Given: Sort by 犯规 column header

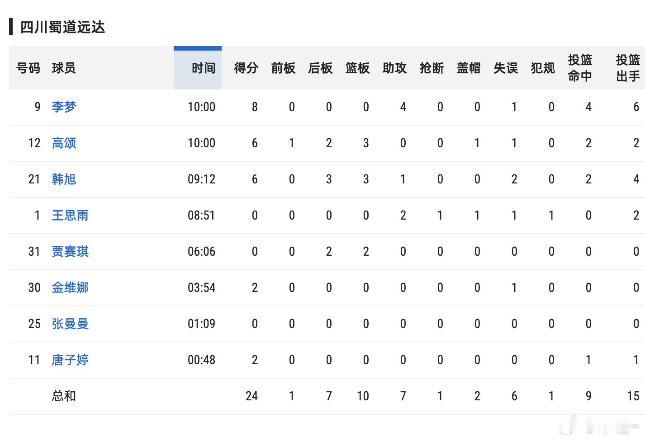Looking at the screenshot, I should pyautogui.click(x=543, y=68).
